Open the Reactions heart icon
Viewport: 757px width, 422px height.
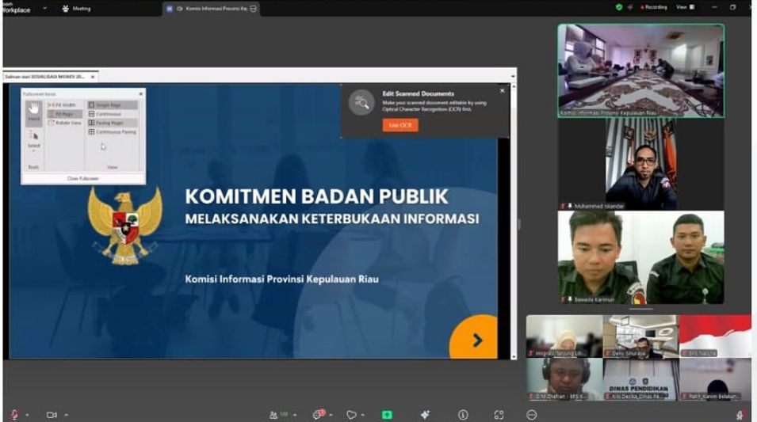[351, 415]
